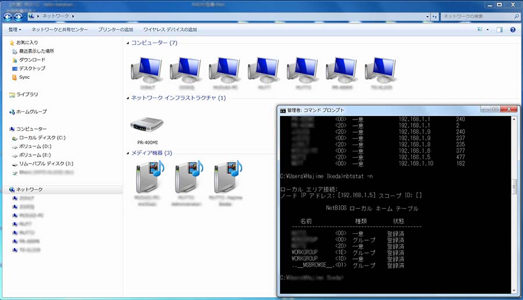This screenshot has height=300, width=523.
Task: Select ダウンロード in the favorites list
Action: [x=32, y=60]
